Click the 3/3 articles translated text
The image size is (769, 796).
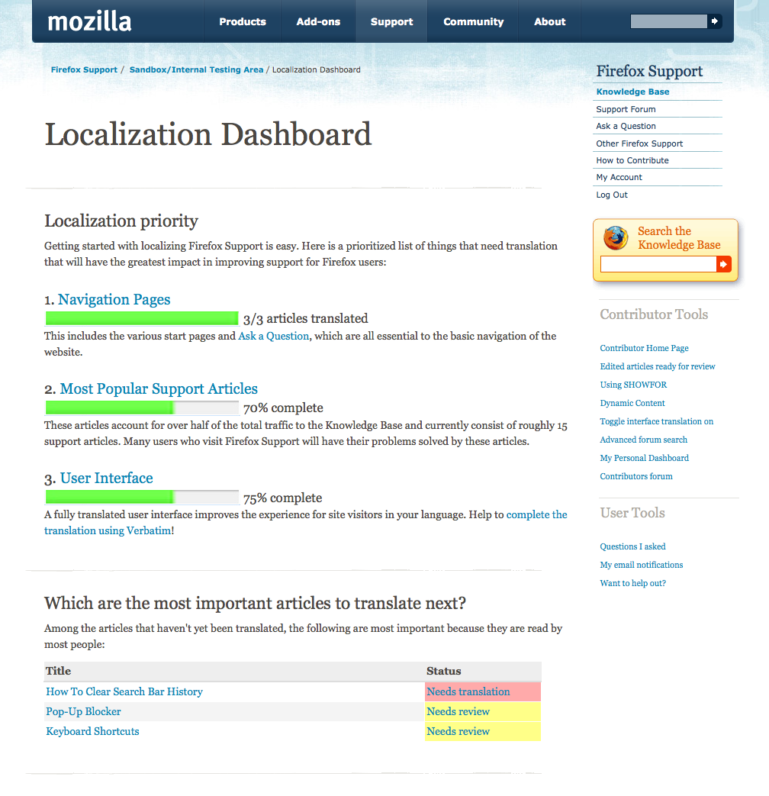pyautogui.click(x=306, y=319)
